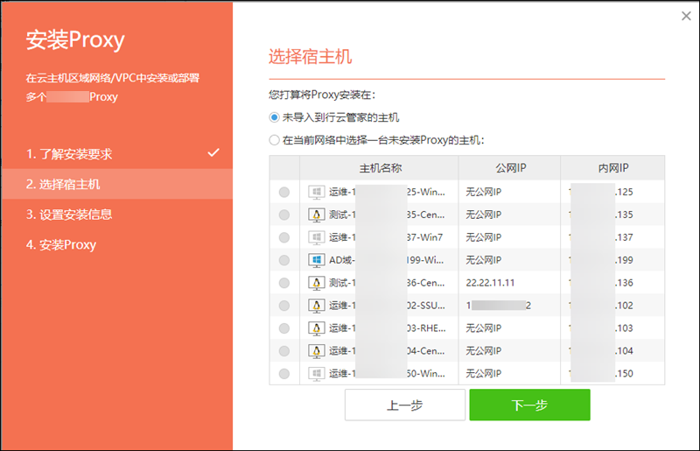Viewport: 700px width, 451px height.
Task: Go to step 1. 了解安装要求
Action: click(69, 154)
